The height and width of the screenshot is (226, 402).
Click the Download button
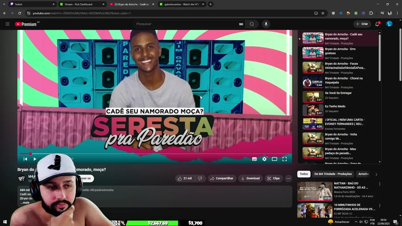tap(250, 178)
